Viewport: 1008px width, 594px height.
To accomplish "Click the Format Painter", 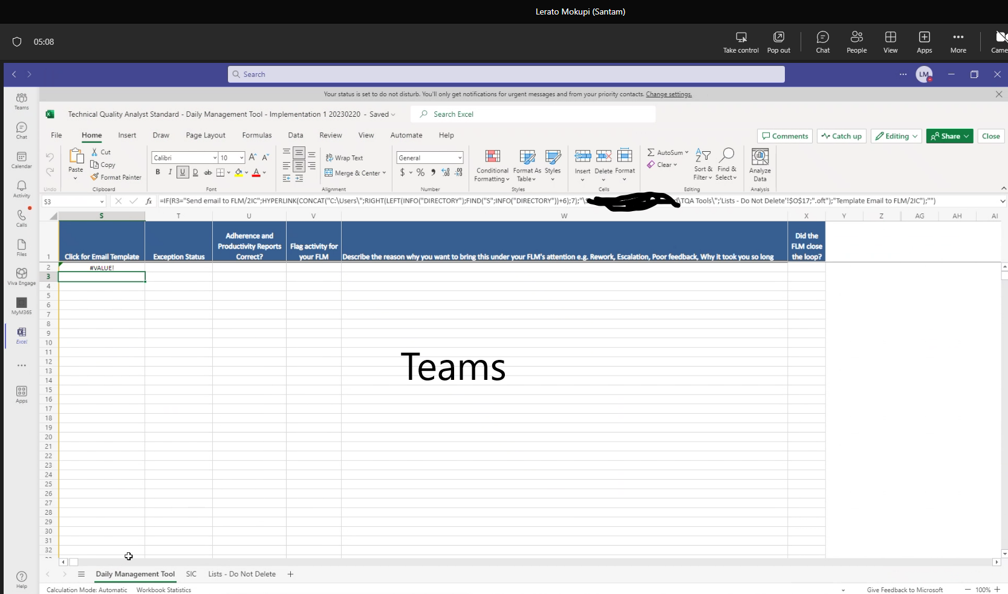I will click(x=116, y=177).
